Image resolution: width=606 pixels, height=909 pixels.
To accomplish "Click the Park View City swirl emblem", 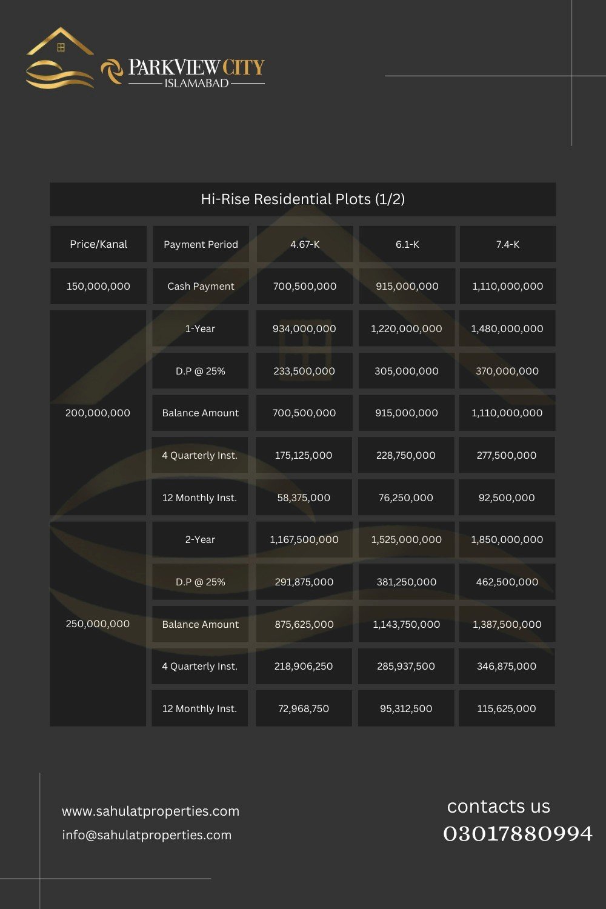I will (112, 72).
